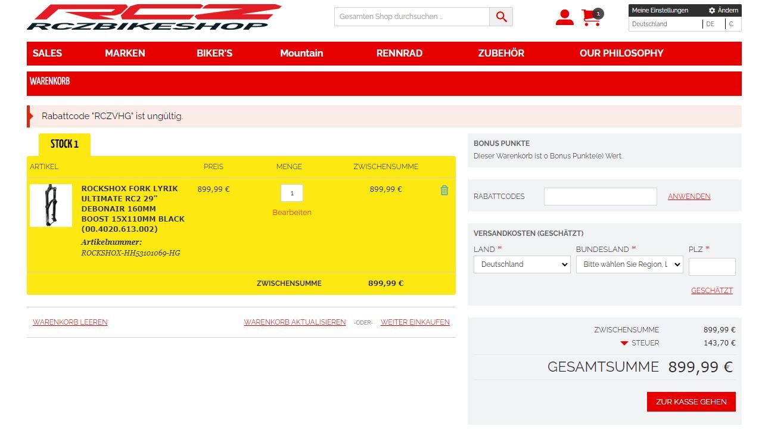Click Warenkorb Leeren link
The image size is (765, 436).
(x=70, y=322)
